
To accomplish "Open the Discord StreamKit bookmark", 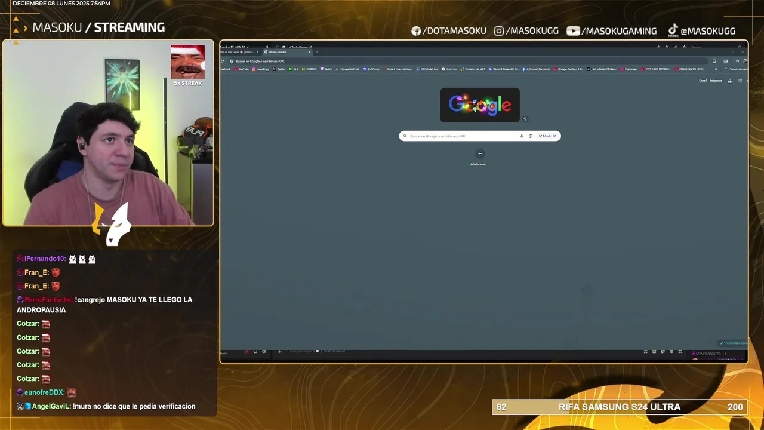I will tap(504, 69).
